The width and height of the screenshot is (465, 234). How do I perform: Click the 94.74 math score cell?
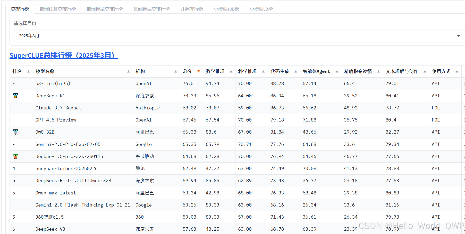tap(219, 83)
